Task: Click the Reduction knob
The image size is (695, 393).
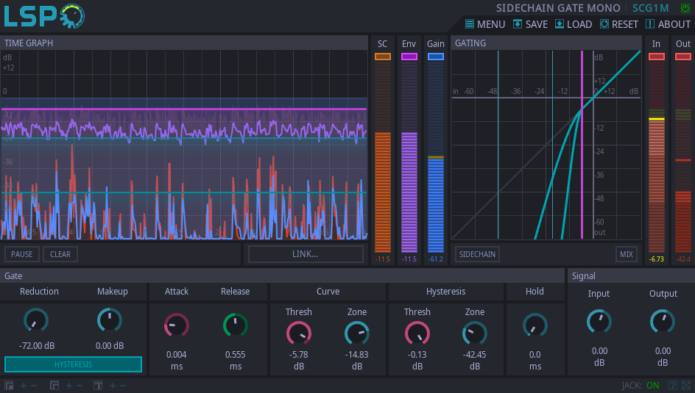Action: pyautogui.click(x=36, y=320)
